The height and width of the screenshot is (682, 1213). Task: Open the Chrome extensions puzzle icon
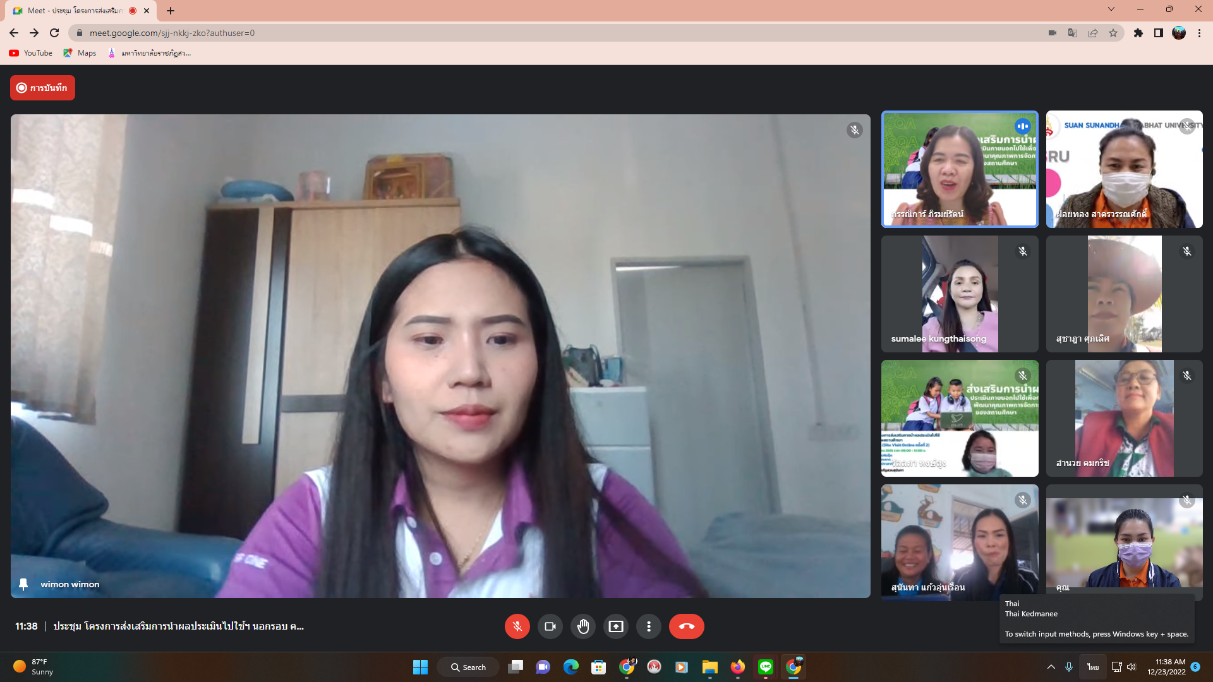pyautogui.click(x=1138, y=33)
